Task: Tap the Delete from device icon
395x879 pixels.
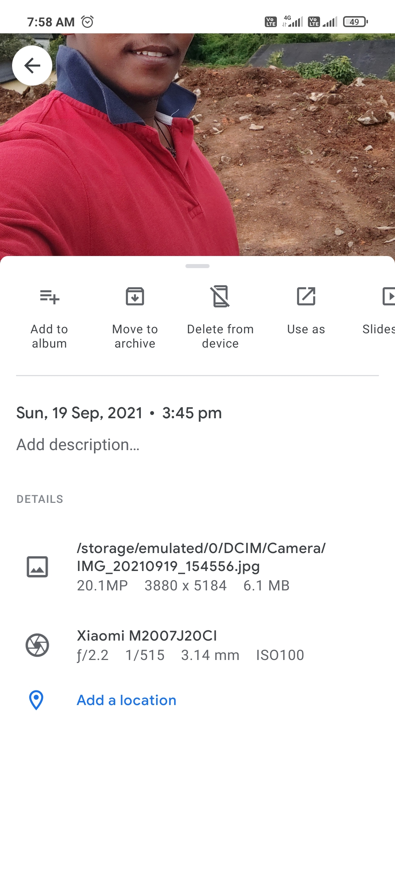Action: (220, 296)
